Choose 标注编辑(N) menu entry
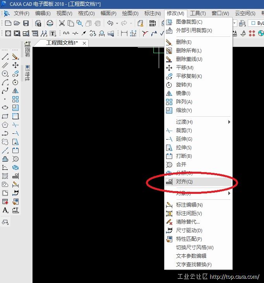The height and width of the screenshot is (283, 264). (199, 205)
